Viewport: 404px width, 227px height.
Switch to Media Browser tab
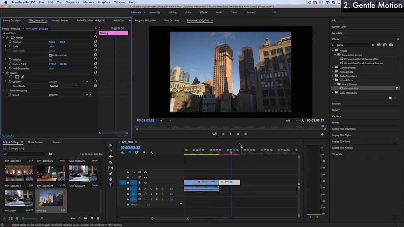35,142
